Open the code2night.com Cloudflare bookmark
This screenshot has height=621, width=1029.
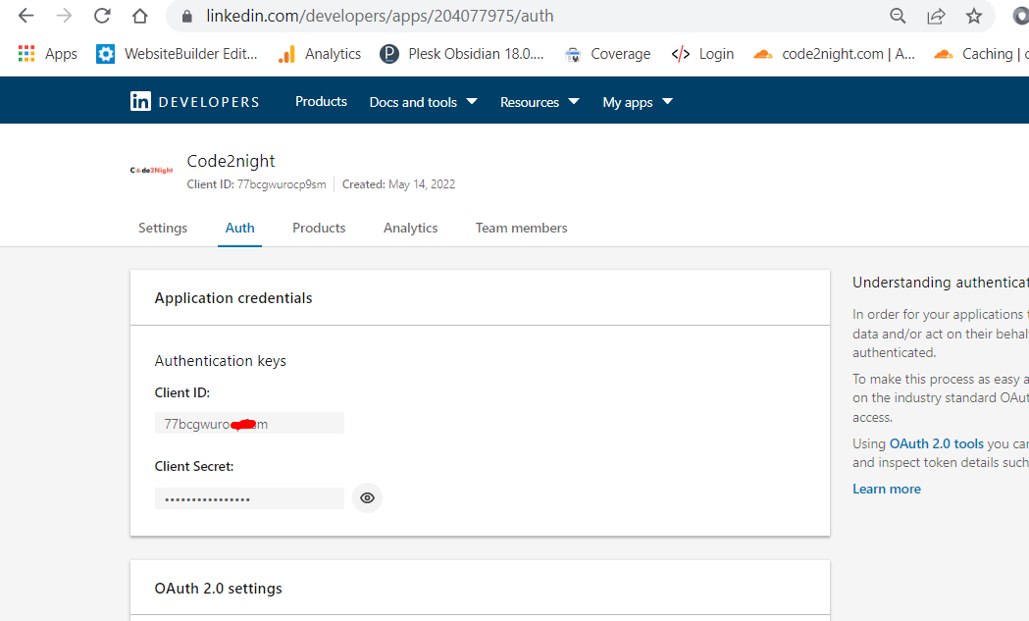834,54
